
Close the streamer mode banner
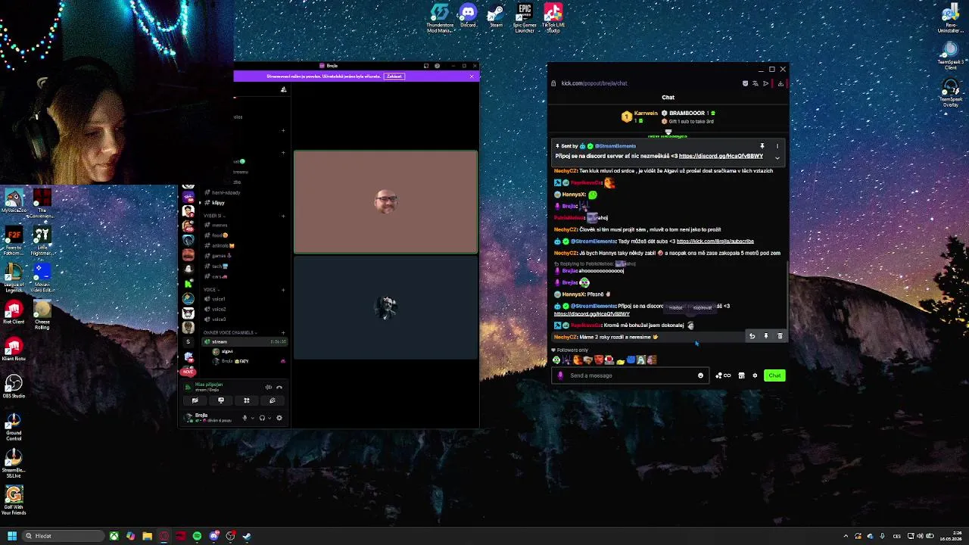471,76
